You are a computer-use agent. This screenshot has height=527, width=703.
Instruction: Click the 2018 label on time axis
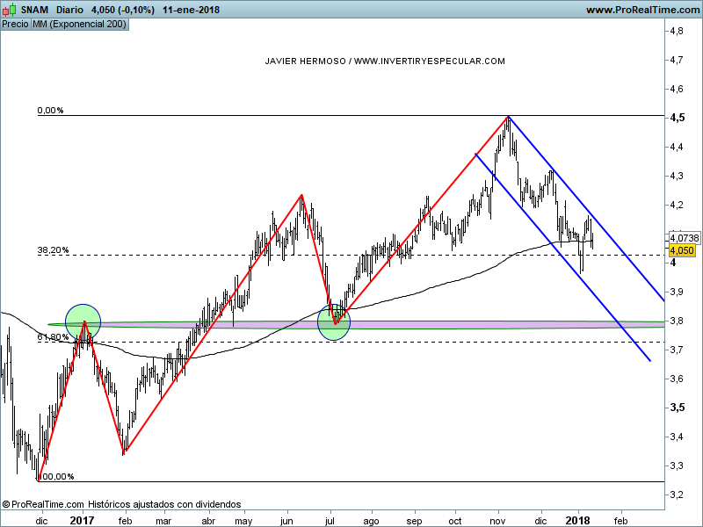pyautogui.click(x=578, y=521)
